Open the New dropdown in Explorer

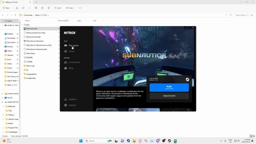[7, 8]
